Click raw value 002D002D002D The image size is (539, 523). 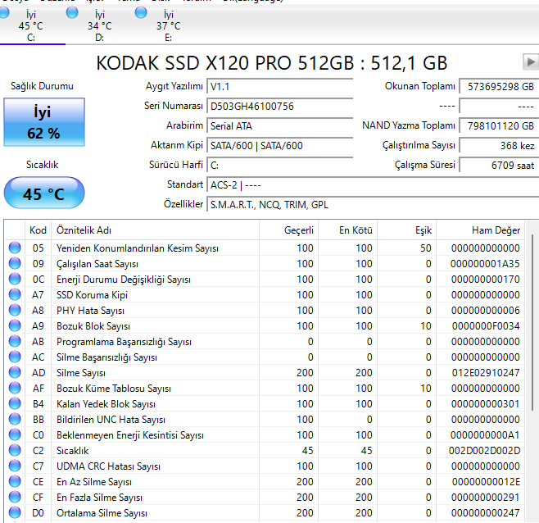[x=484, y=450]
